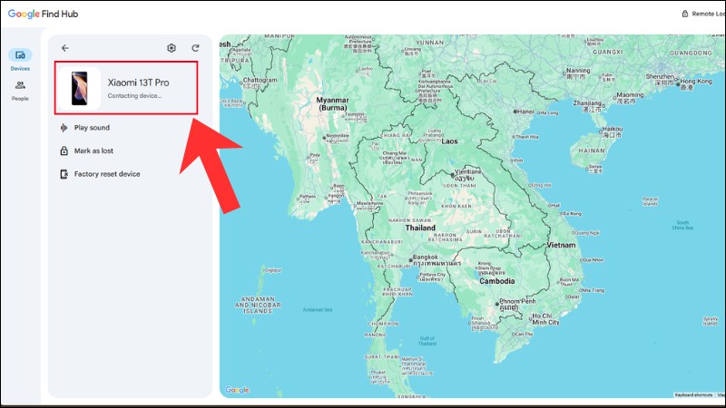Screen dimensions: 726x408
Task: Click Vietnam label on the map
Action: (561, 245)
